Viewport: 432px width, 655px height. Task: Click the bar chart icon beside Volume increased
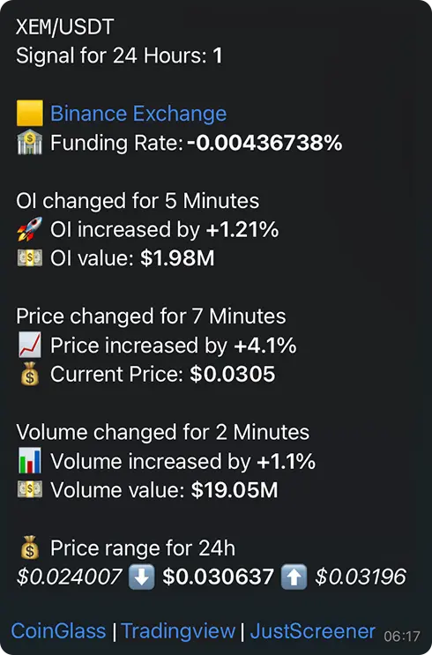pyautogui.click(x=30, y=460)
